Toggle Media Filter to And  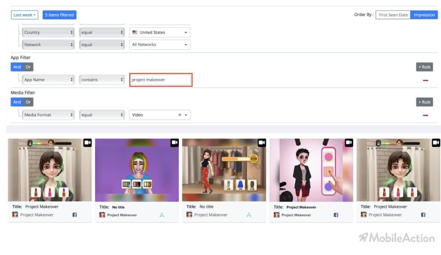(17, 102)
